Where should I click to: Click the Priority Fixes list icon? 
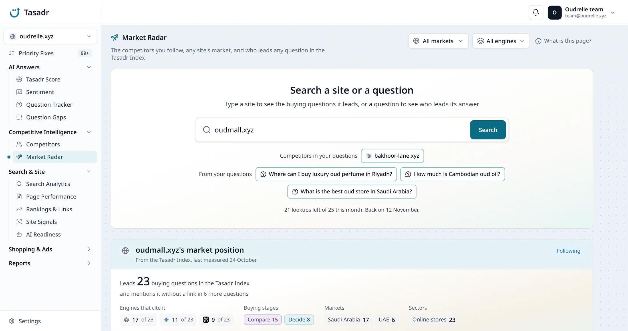pyautogui.click(x=12, y=53)
